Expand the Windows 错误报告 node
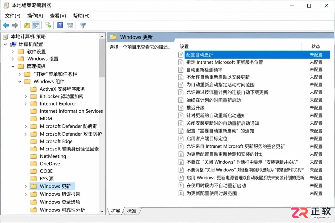 tap(26, 194)
